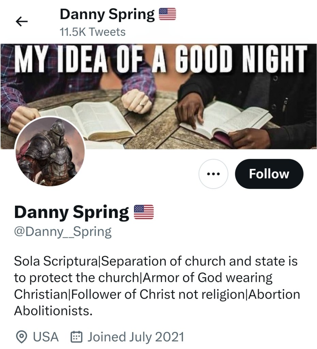This screenshot has height=349, width=317.
Task: Go back using the left arrow
Action: click(21, 22)
